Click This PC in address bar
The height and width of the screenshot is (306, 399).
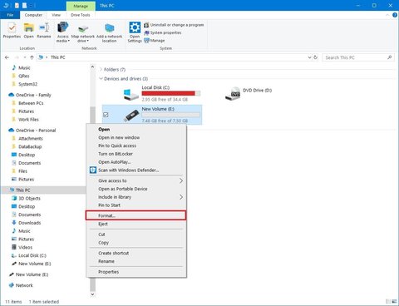[x=57, y=57]
